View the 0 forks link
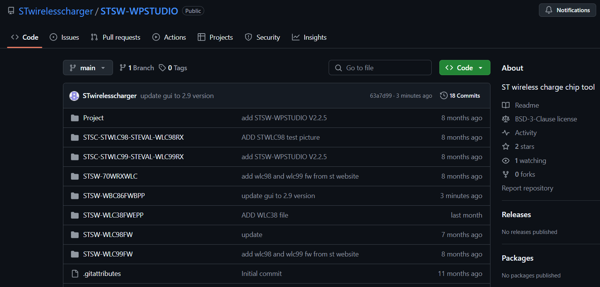600x287 pixels. coord(525,174)
